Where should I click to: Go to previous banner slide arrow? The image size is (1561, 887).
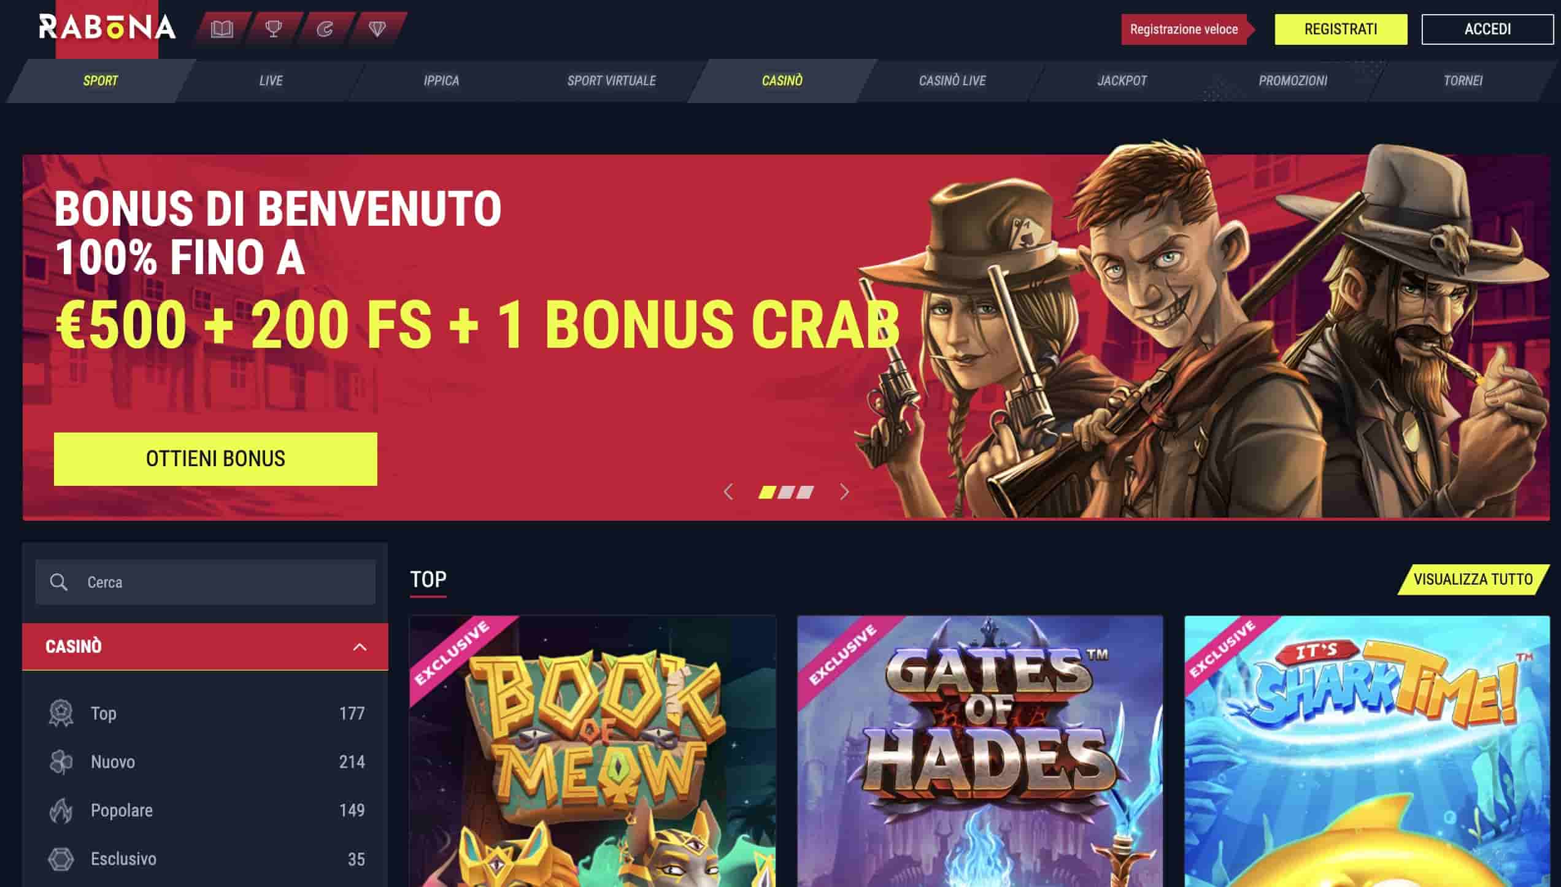point(728,492)
